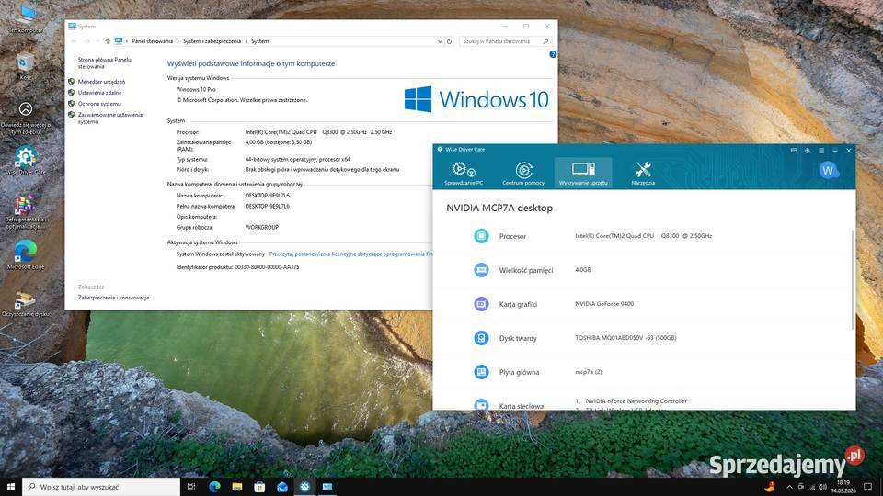Open Mail app from taskbar
This screenshot has height=496, width=883.
click(x=282, y=487)
